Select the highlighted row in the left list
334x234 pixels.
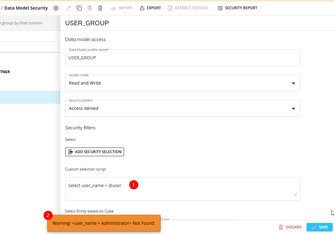click(30, 97)
